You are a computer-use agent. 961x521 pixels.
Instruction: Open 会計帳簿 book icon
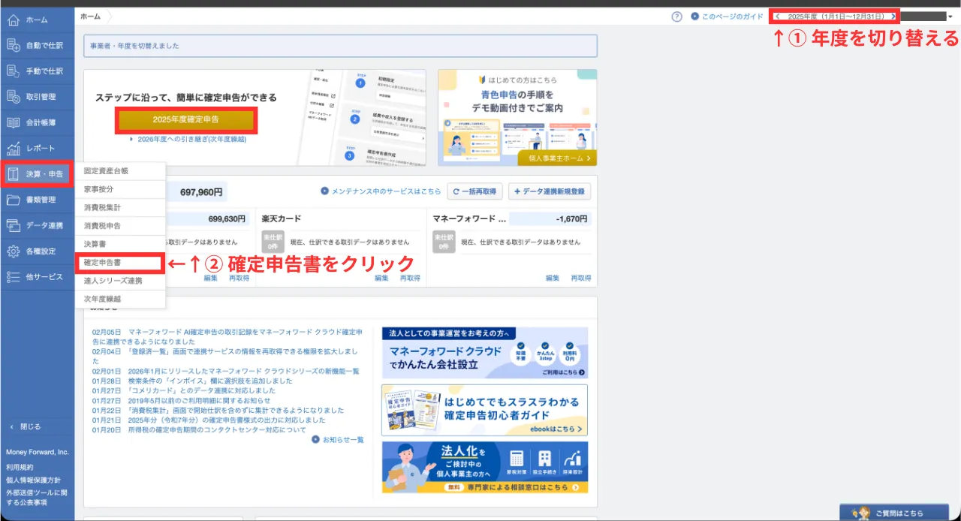[13, 122]
